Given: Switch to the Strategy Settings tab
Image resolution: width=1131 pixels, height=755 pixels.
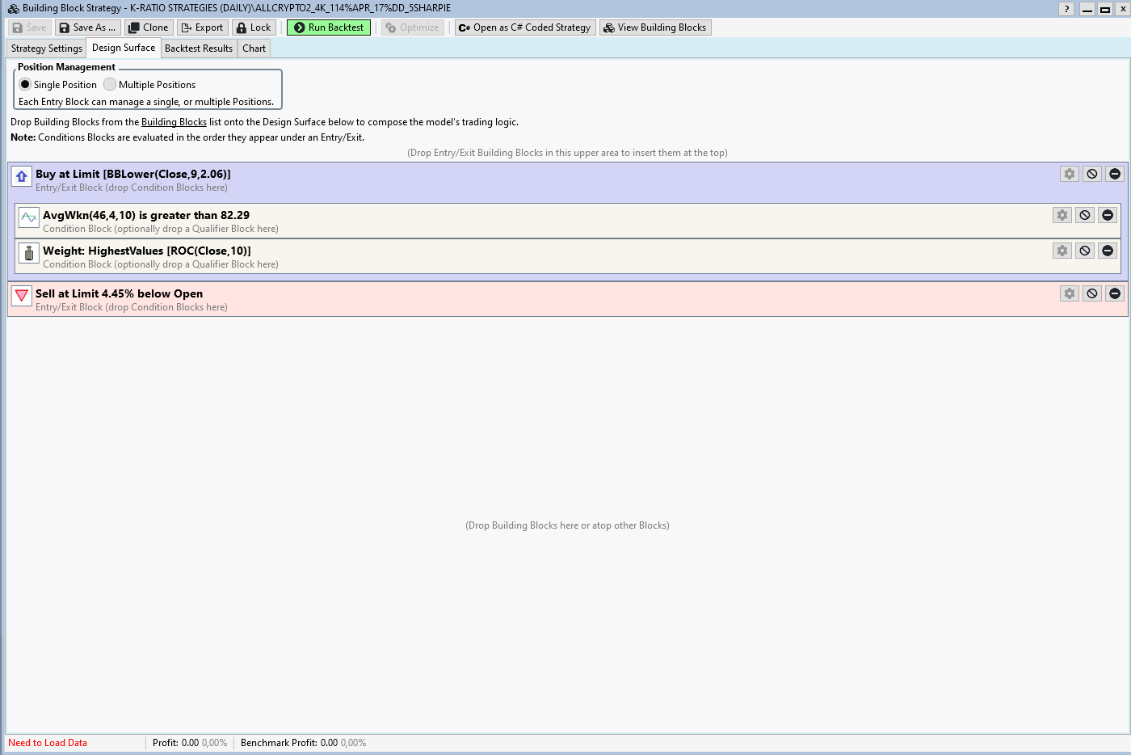Looking at the screenshot, I should (x=47, y=49).
